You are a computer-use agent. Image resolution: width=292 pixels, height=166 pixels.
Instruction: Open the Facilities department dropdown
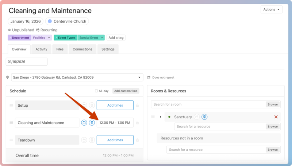pyautogui.click(x=42, y=37)
